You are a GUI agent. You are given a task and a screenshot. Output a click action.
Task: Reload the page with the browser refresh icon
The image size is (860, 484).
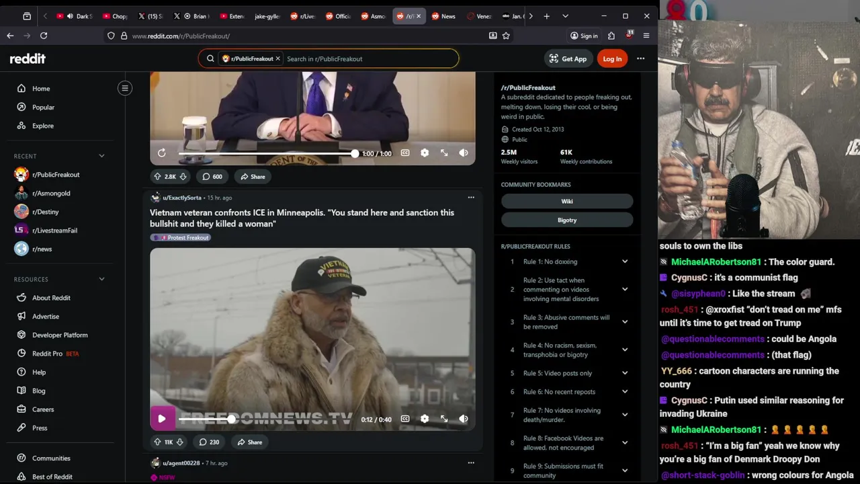(x=44, y=36)
